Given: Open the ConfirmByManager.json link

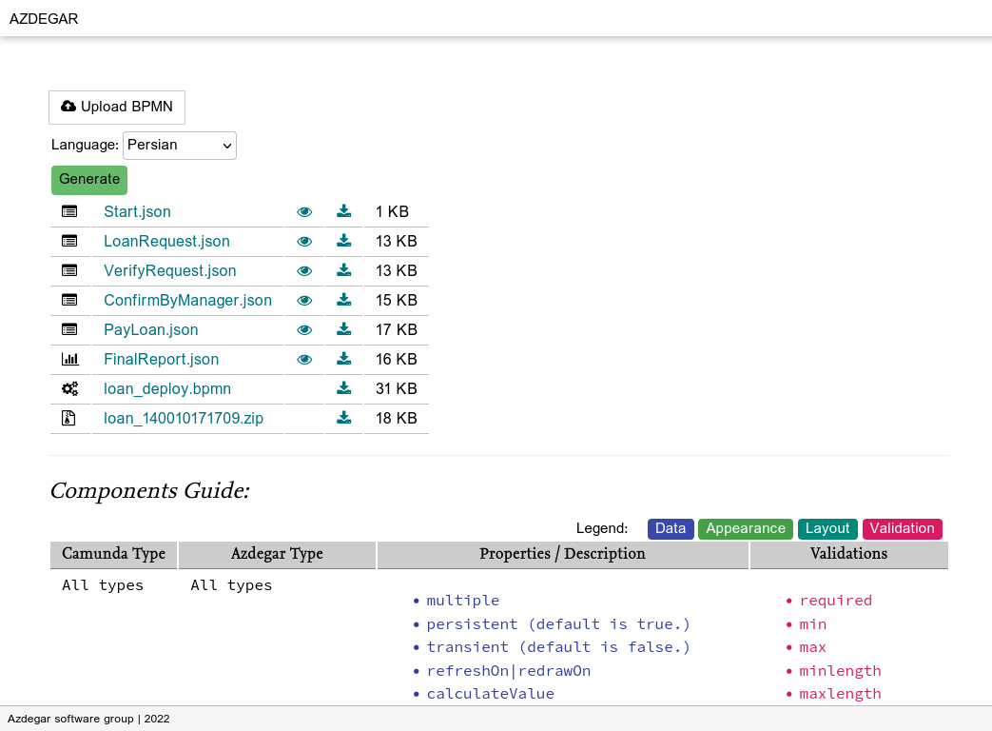Looking at the screenshot, I should click(188, 300).
